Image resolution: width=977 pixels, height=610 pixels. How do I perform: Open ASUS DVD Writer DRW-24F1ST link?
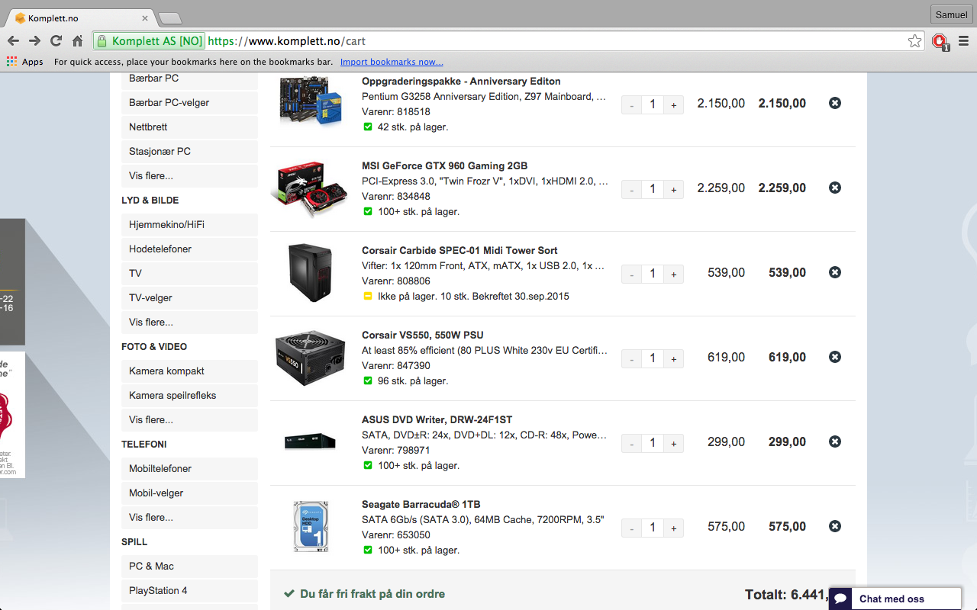point(437,419)
